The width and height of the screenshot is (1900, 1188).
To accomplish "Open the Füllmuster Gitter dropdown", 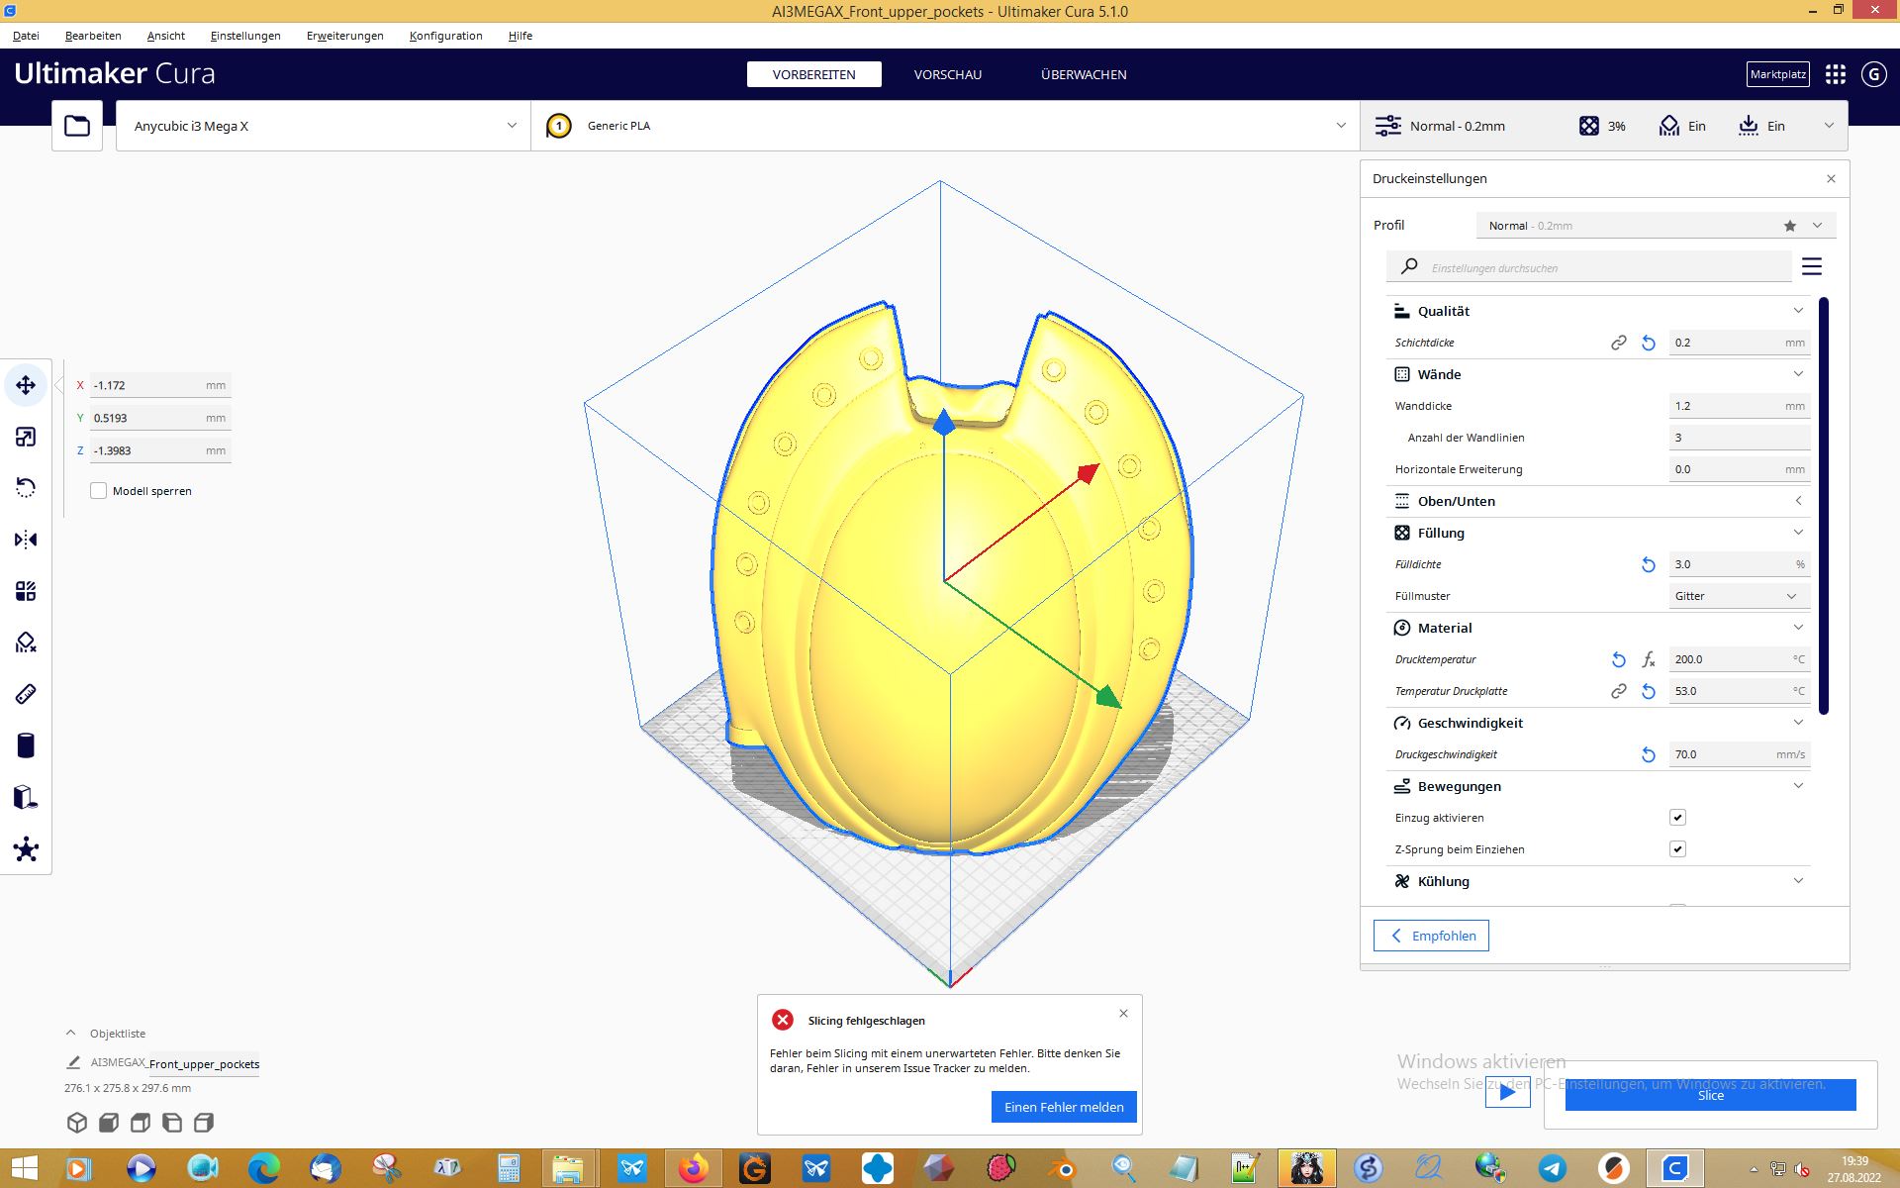I will pyautogui.click(x=1739, y=596).
